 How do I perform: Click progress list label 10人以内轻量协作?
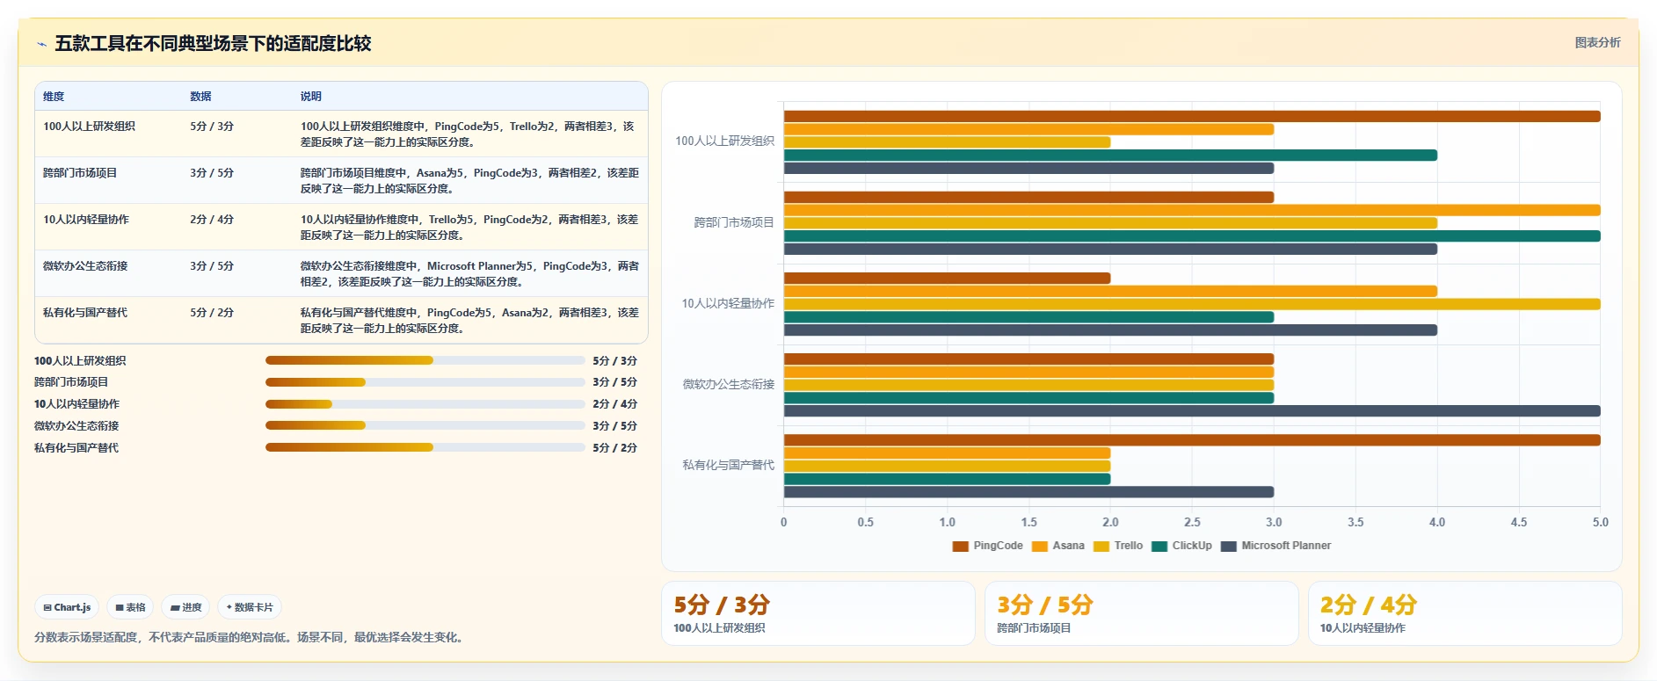pos(76,404)
